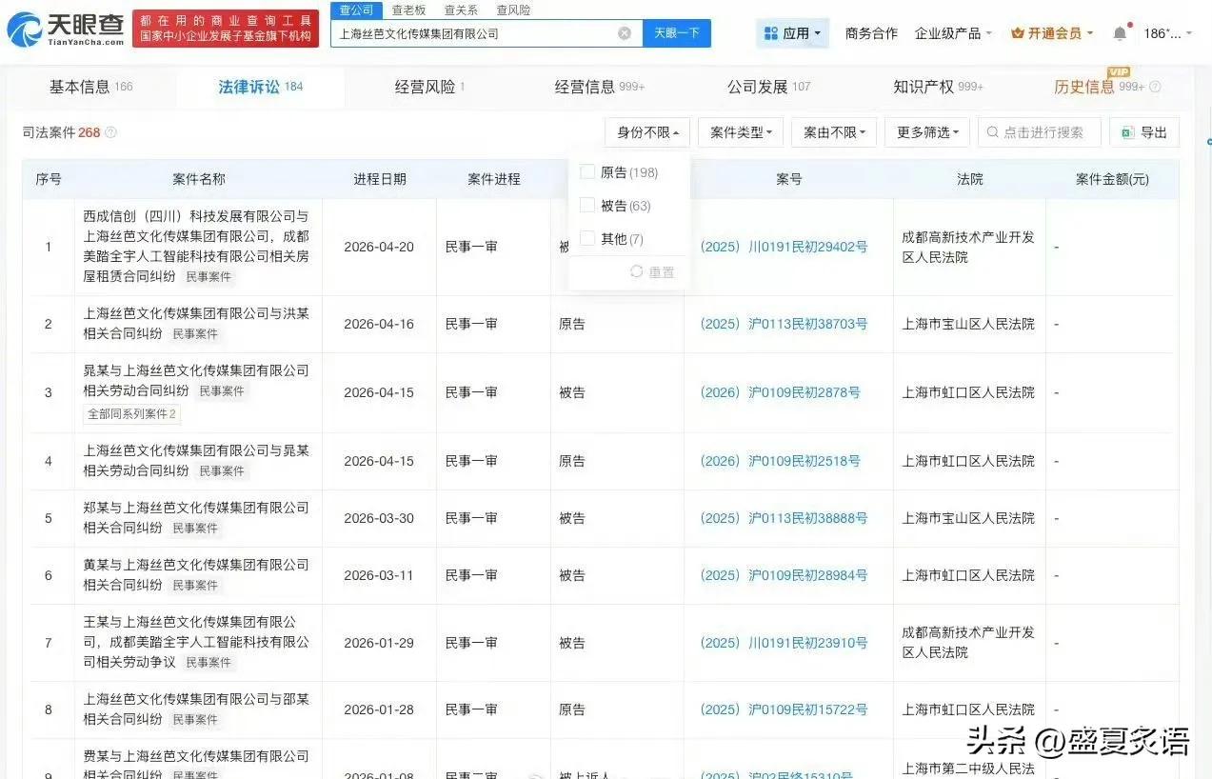The width and height of the screenshot is (1212, 779).
Task: Open the 商务合作 link
Action: tap(871, 33)
